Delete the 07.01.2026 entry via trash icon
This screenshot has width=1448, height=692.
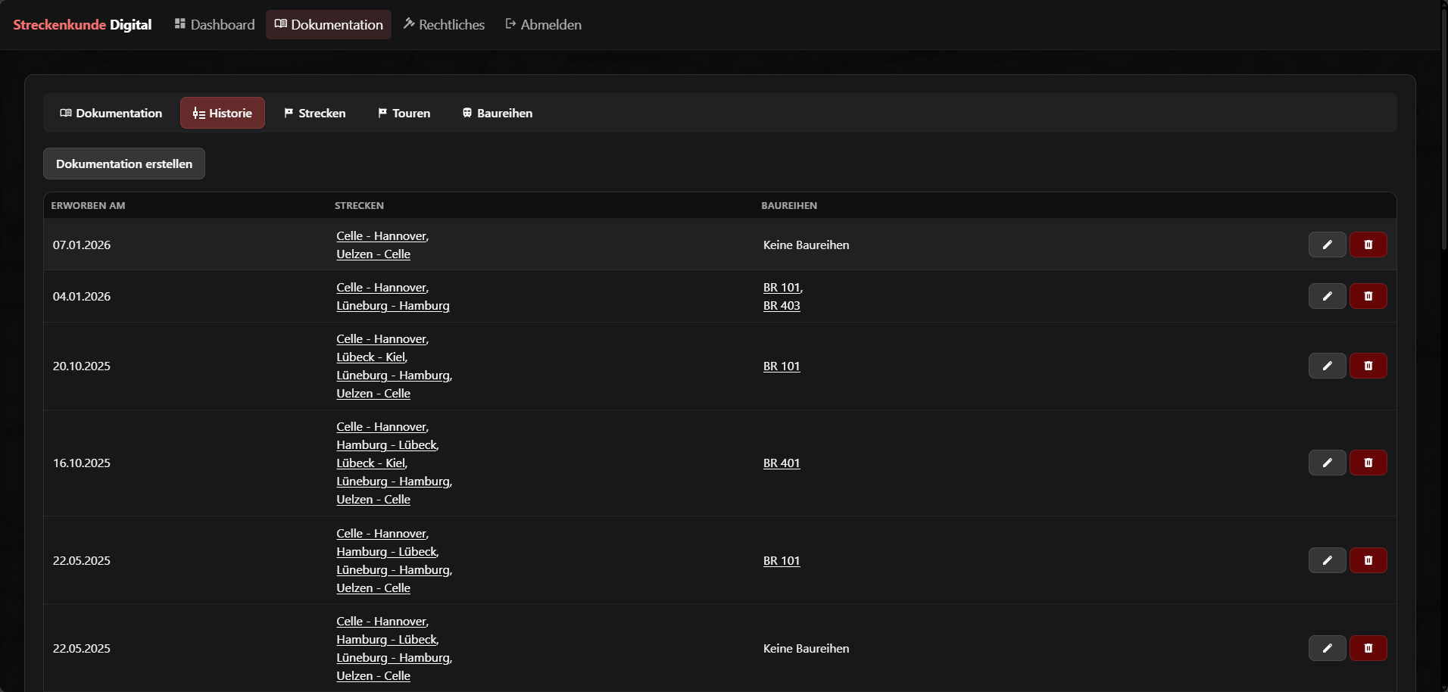pos(1368,245)
